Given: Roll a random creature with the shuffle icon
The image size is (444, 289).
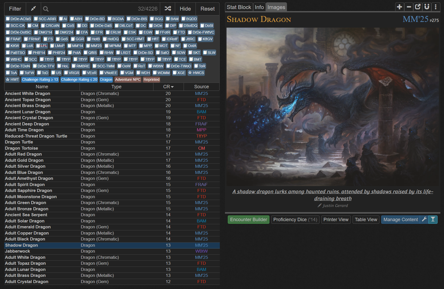Looking at the screenshot, I should click(168, 9).
